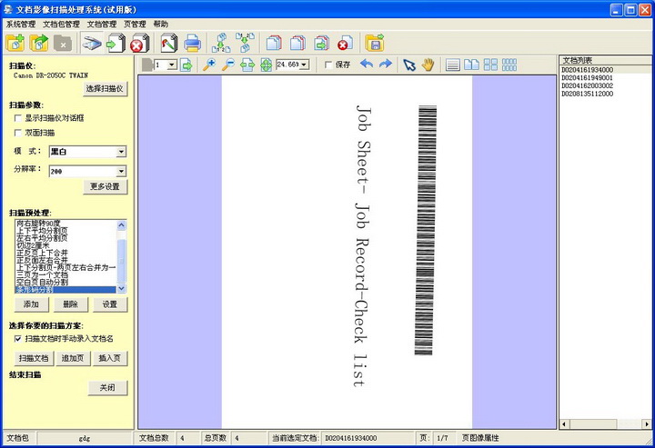Viewport: 655px width, 448px height.
Task: Click the 选择扫描仪 button
Action: click(x=105, y=89)
